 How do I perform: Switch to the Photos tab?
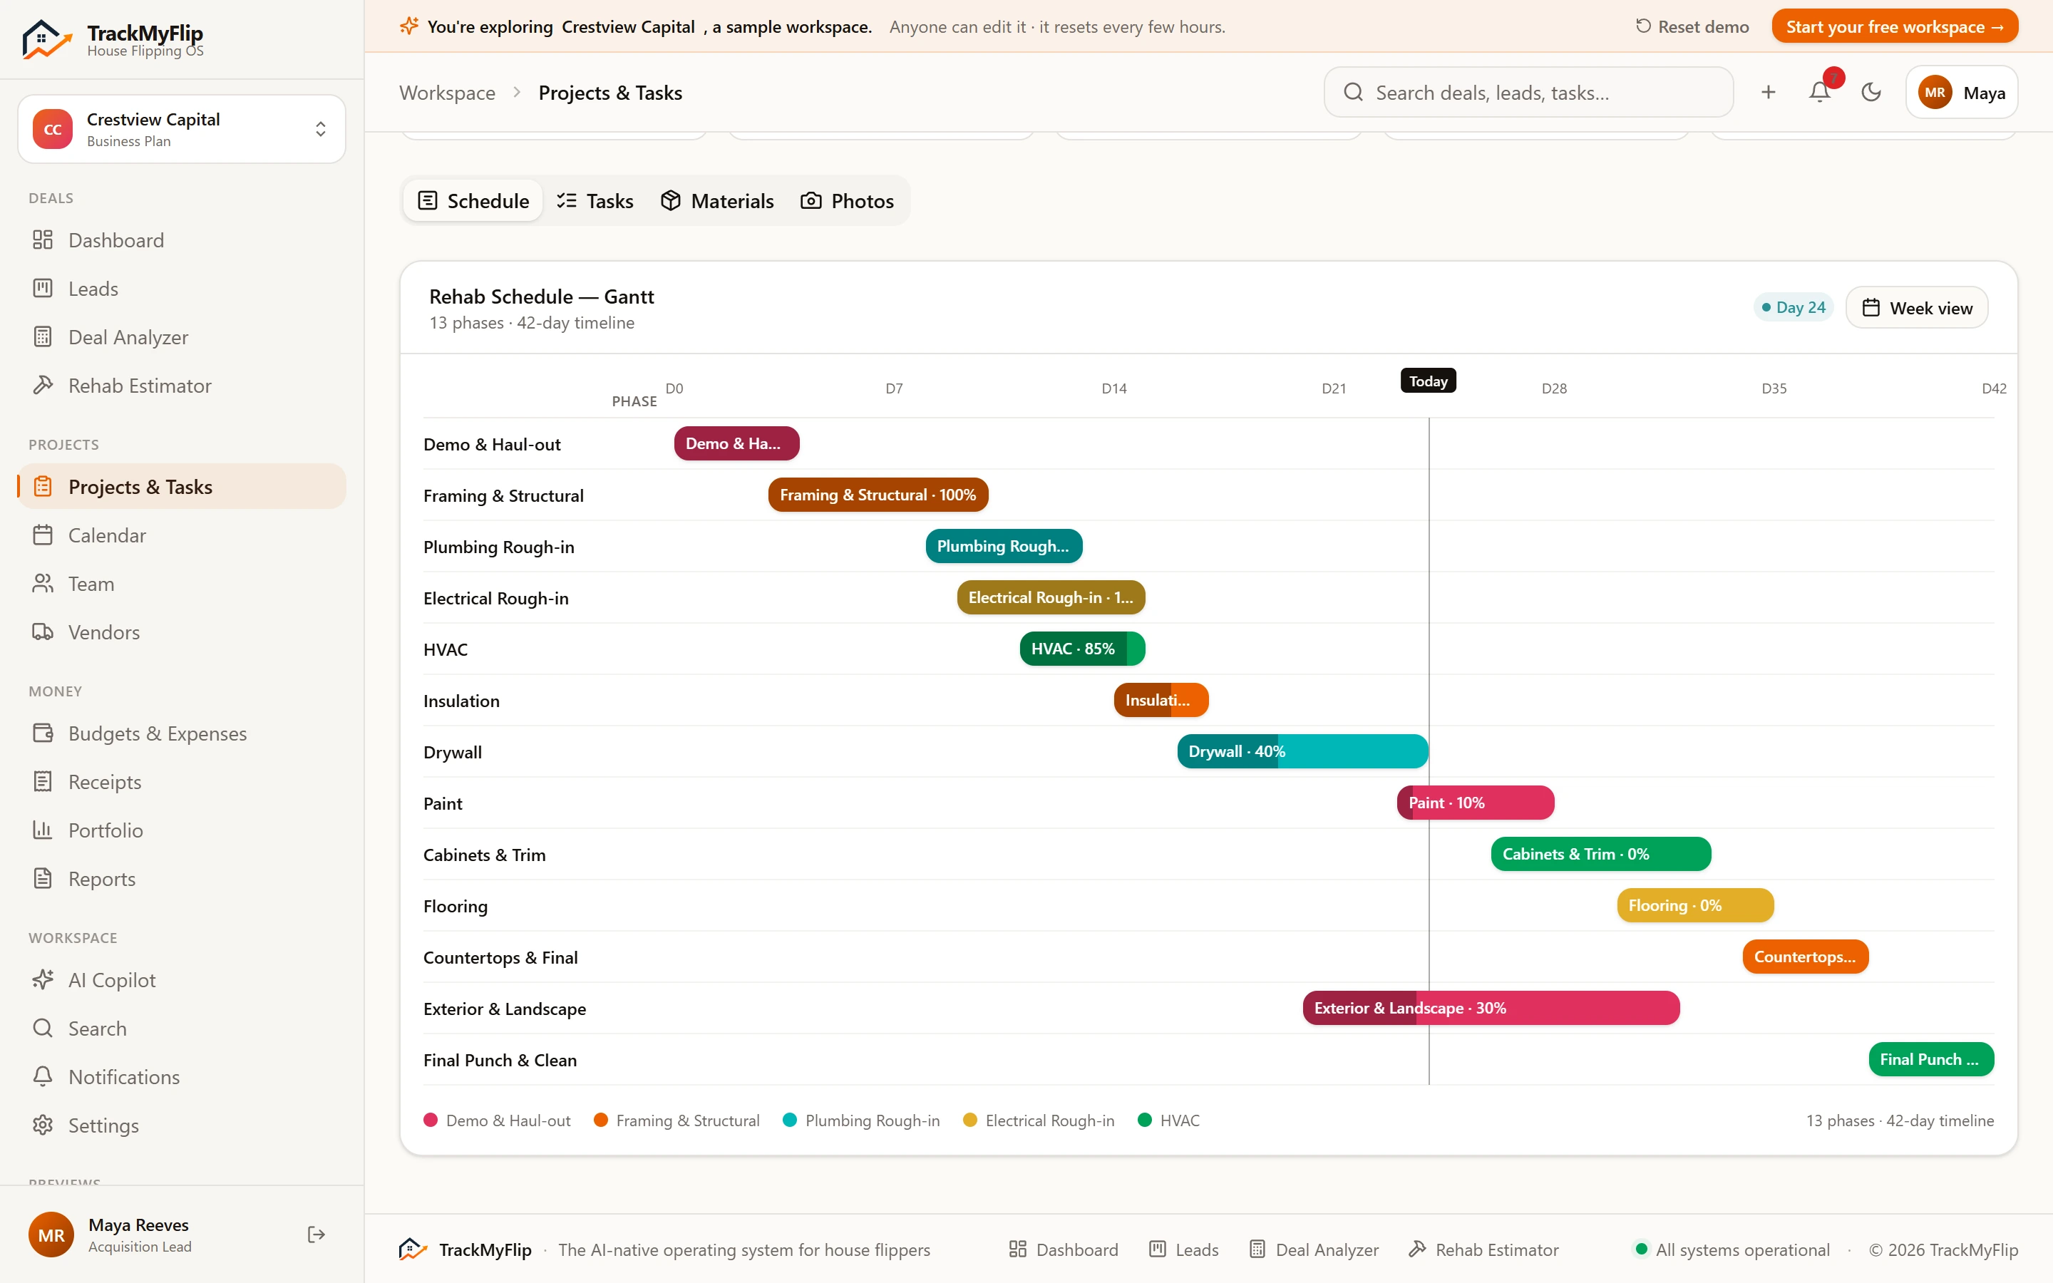pyautogui.click(x=848, y=201)
